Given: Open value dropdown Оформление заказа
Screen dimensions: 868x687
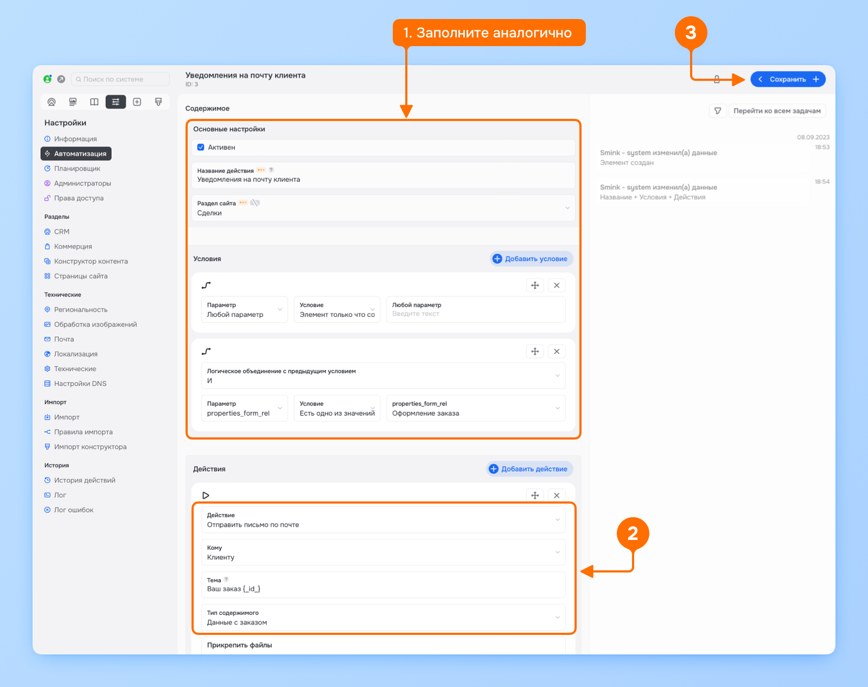Looking at the screenshot, I should tap(476, 408).
